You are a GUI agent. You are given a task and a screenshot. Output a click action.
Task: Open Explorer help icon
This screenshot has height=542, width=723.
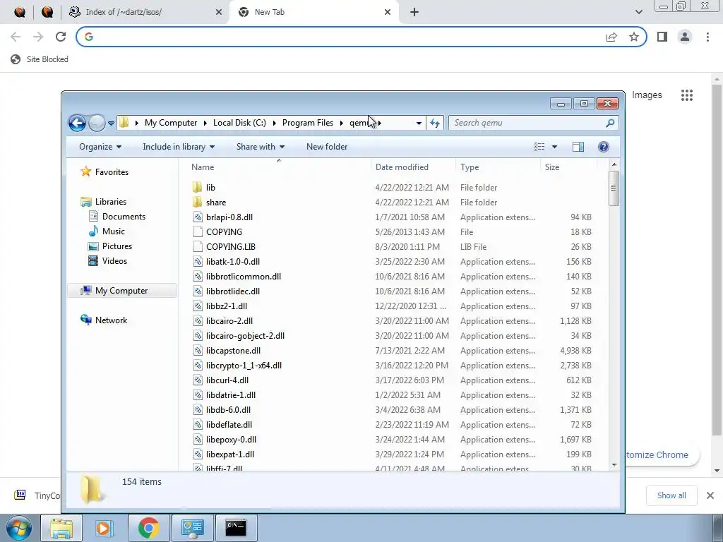[603, 147]
